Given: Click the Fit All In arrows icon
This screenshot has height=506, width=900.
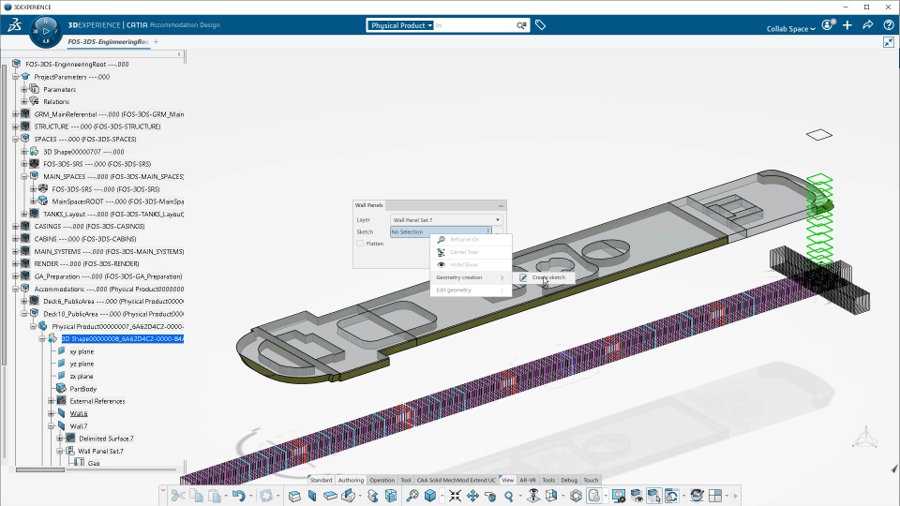Looking at the screenshot, I should click(455, 496).
